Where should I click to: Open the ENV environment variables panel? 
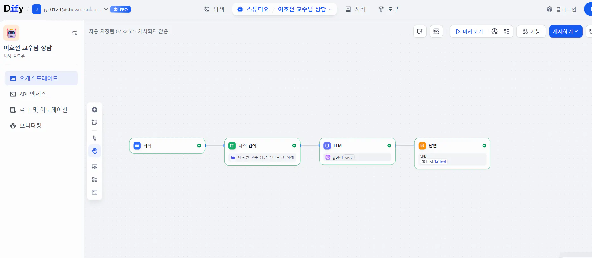click(x=436, y=31)
